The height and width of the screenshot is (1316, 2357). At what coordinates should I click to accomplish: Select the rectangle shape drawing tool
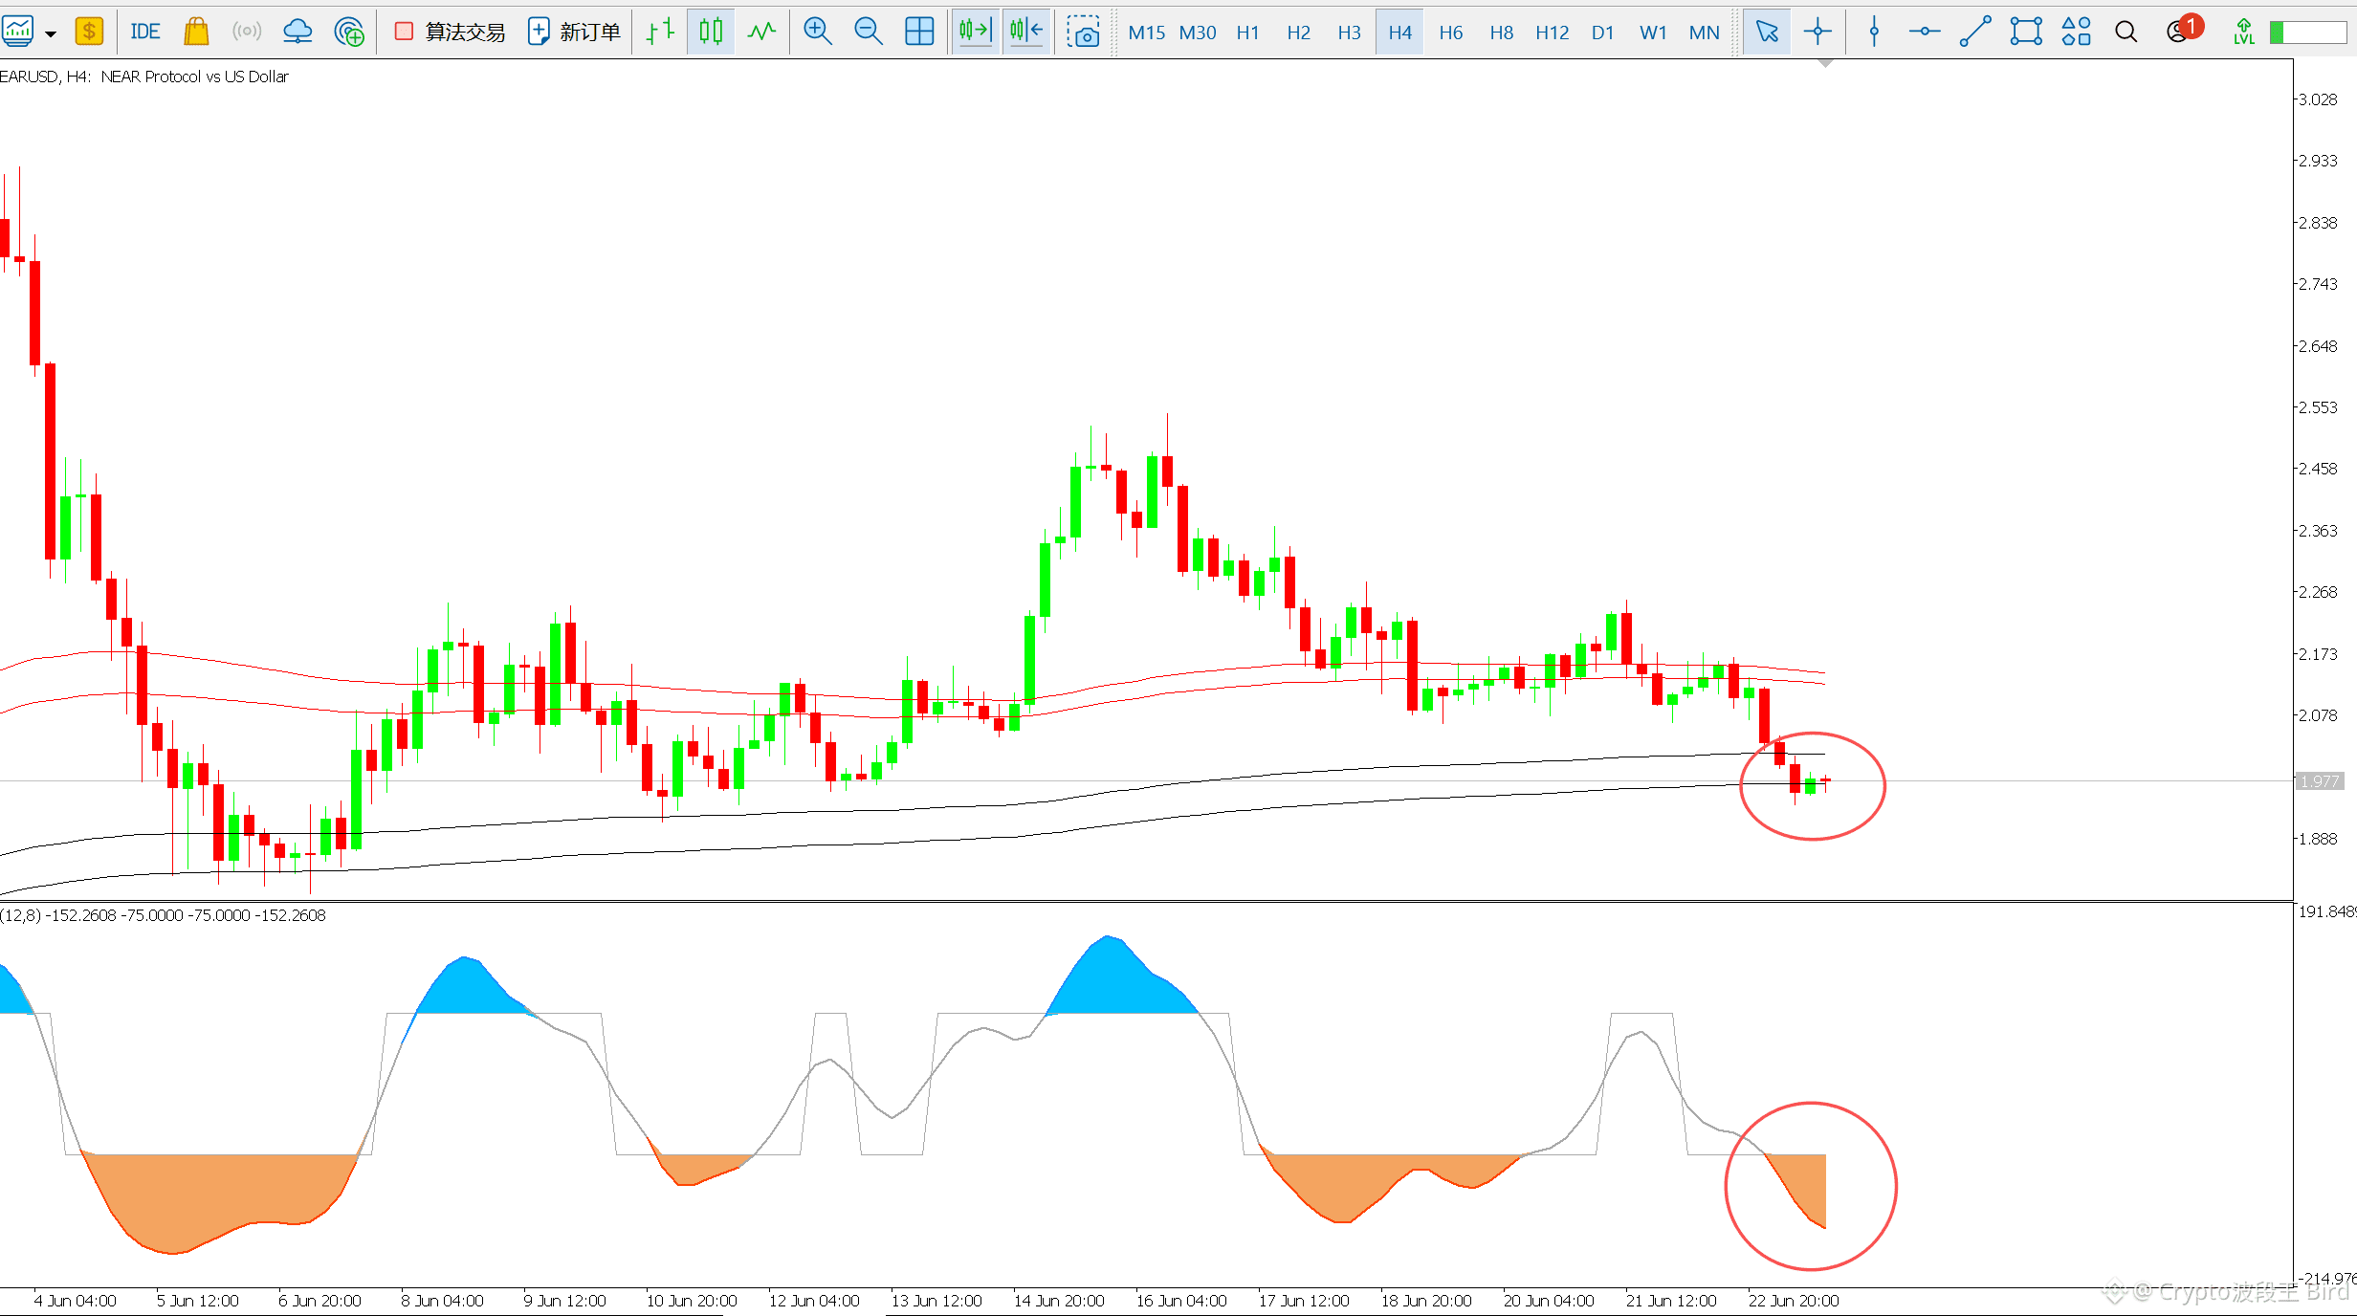click(x=2025, y=32)
